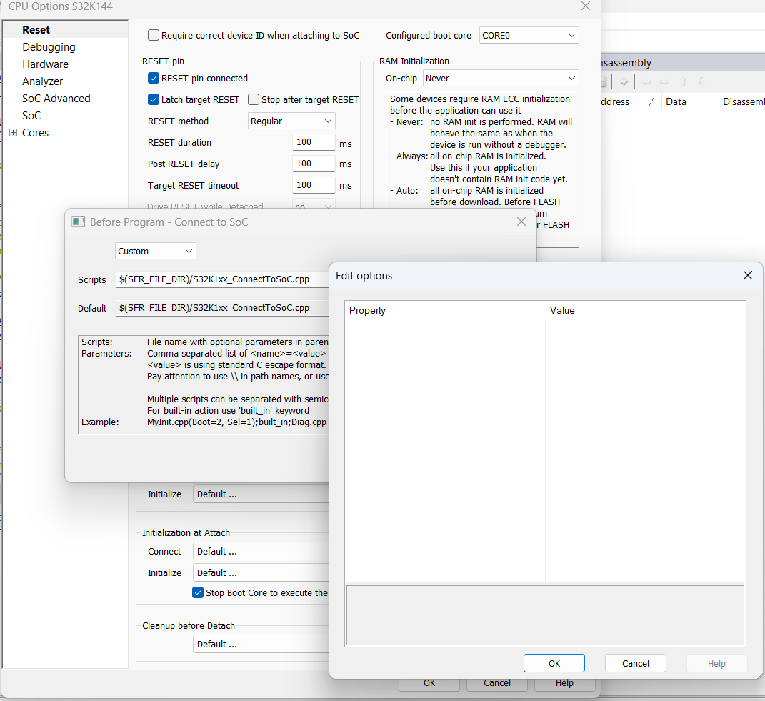Open Cleanup before Detach Default field
Viewport: 765px width, 701px height.
(x=261, y=644)
